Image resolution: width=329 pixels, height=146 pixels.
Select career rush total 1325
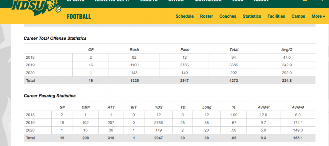click(x=134, y=80)
